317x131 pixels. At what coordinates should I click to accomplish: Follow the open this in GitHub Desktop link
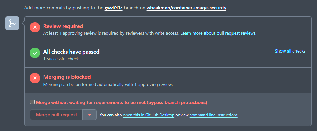[x=149, y=115]
